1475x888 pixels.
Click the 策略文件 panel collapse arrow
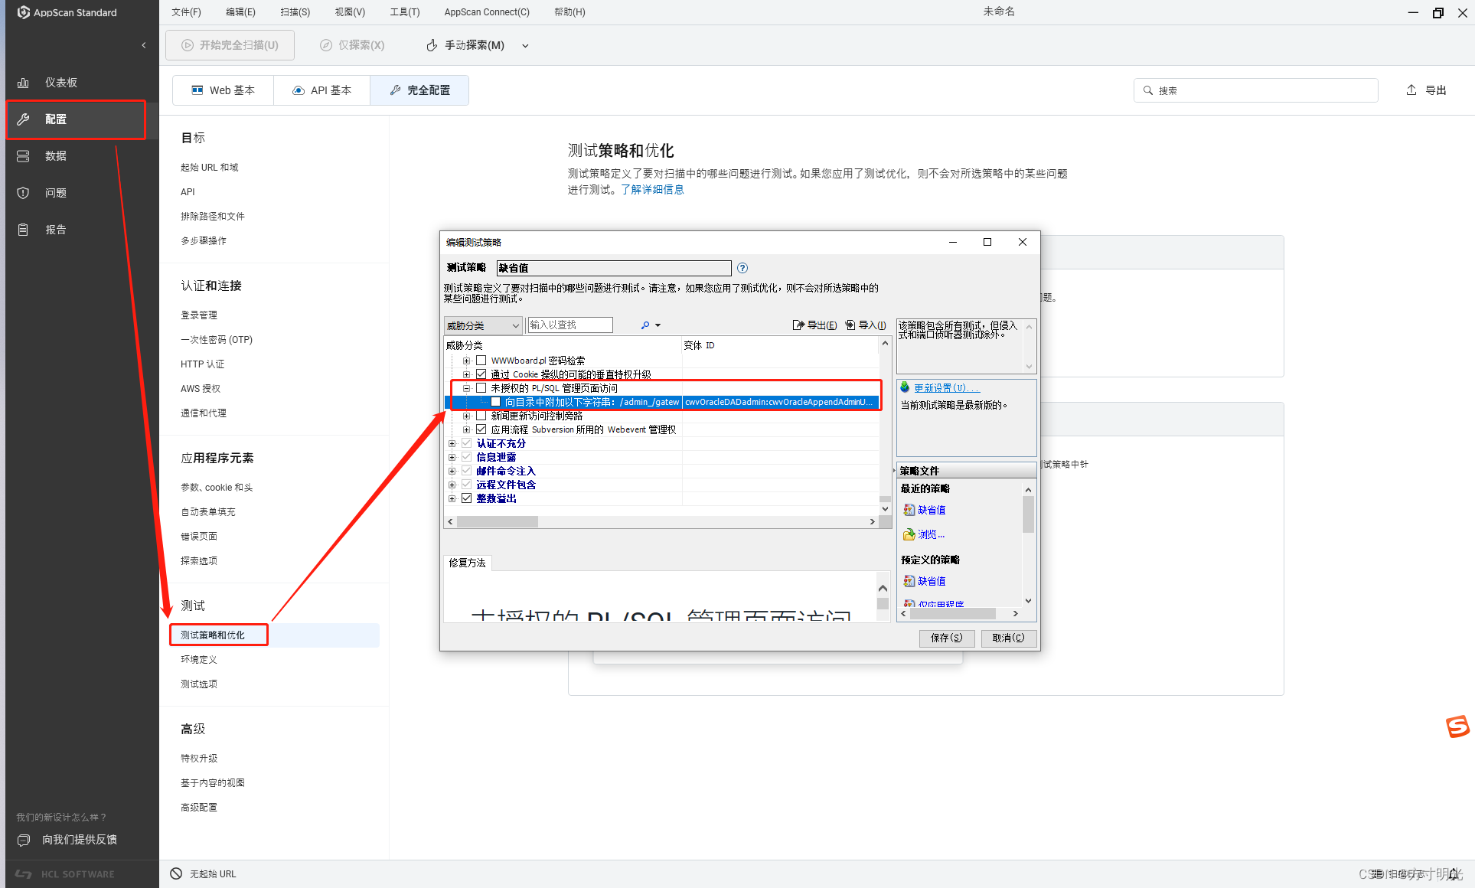(894, 471)
